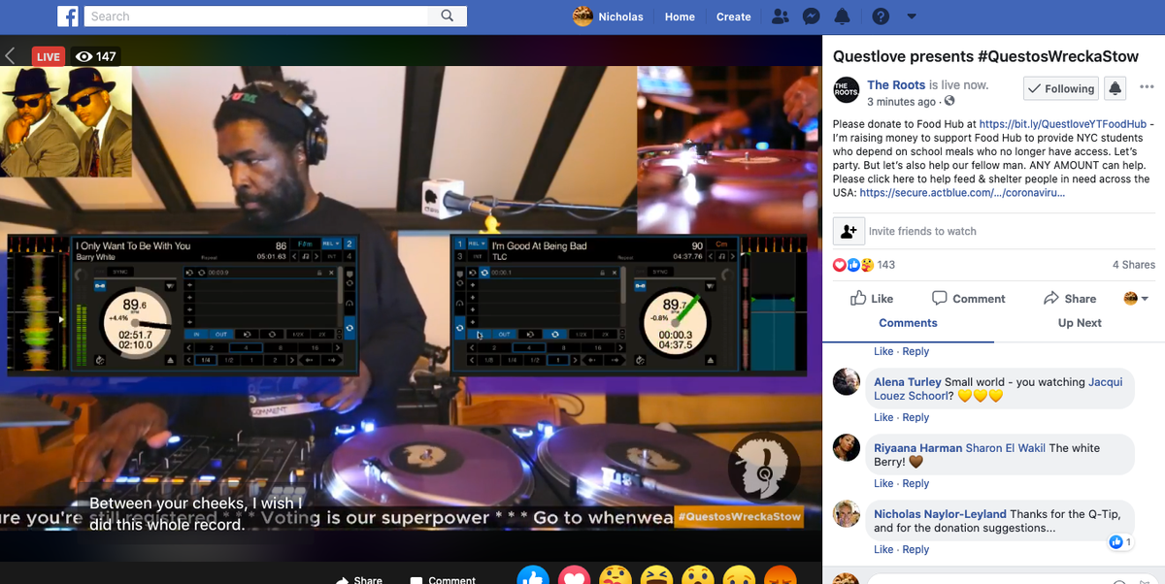Toggle live notifications with the bell next to Following
1165x584 pixels.
click(x=1115, y=88)
